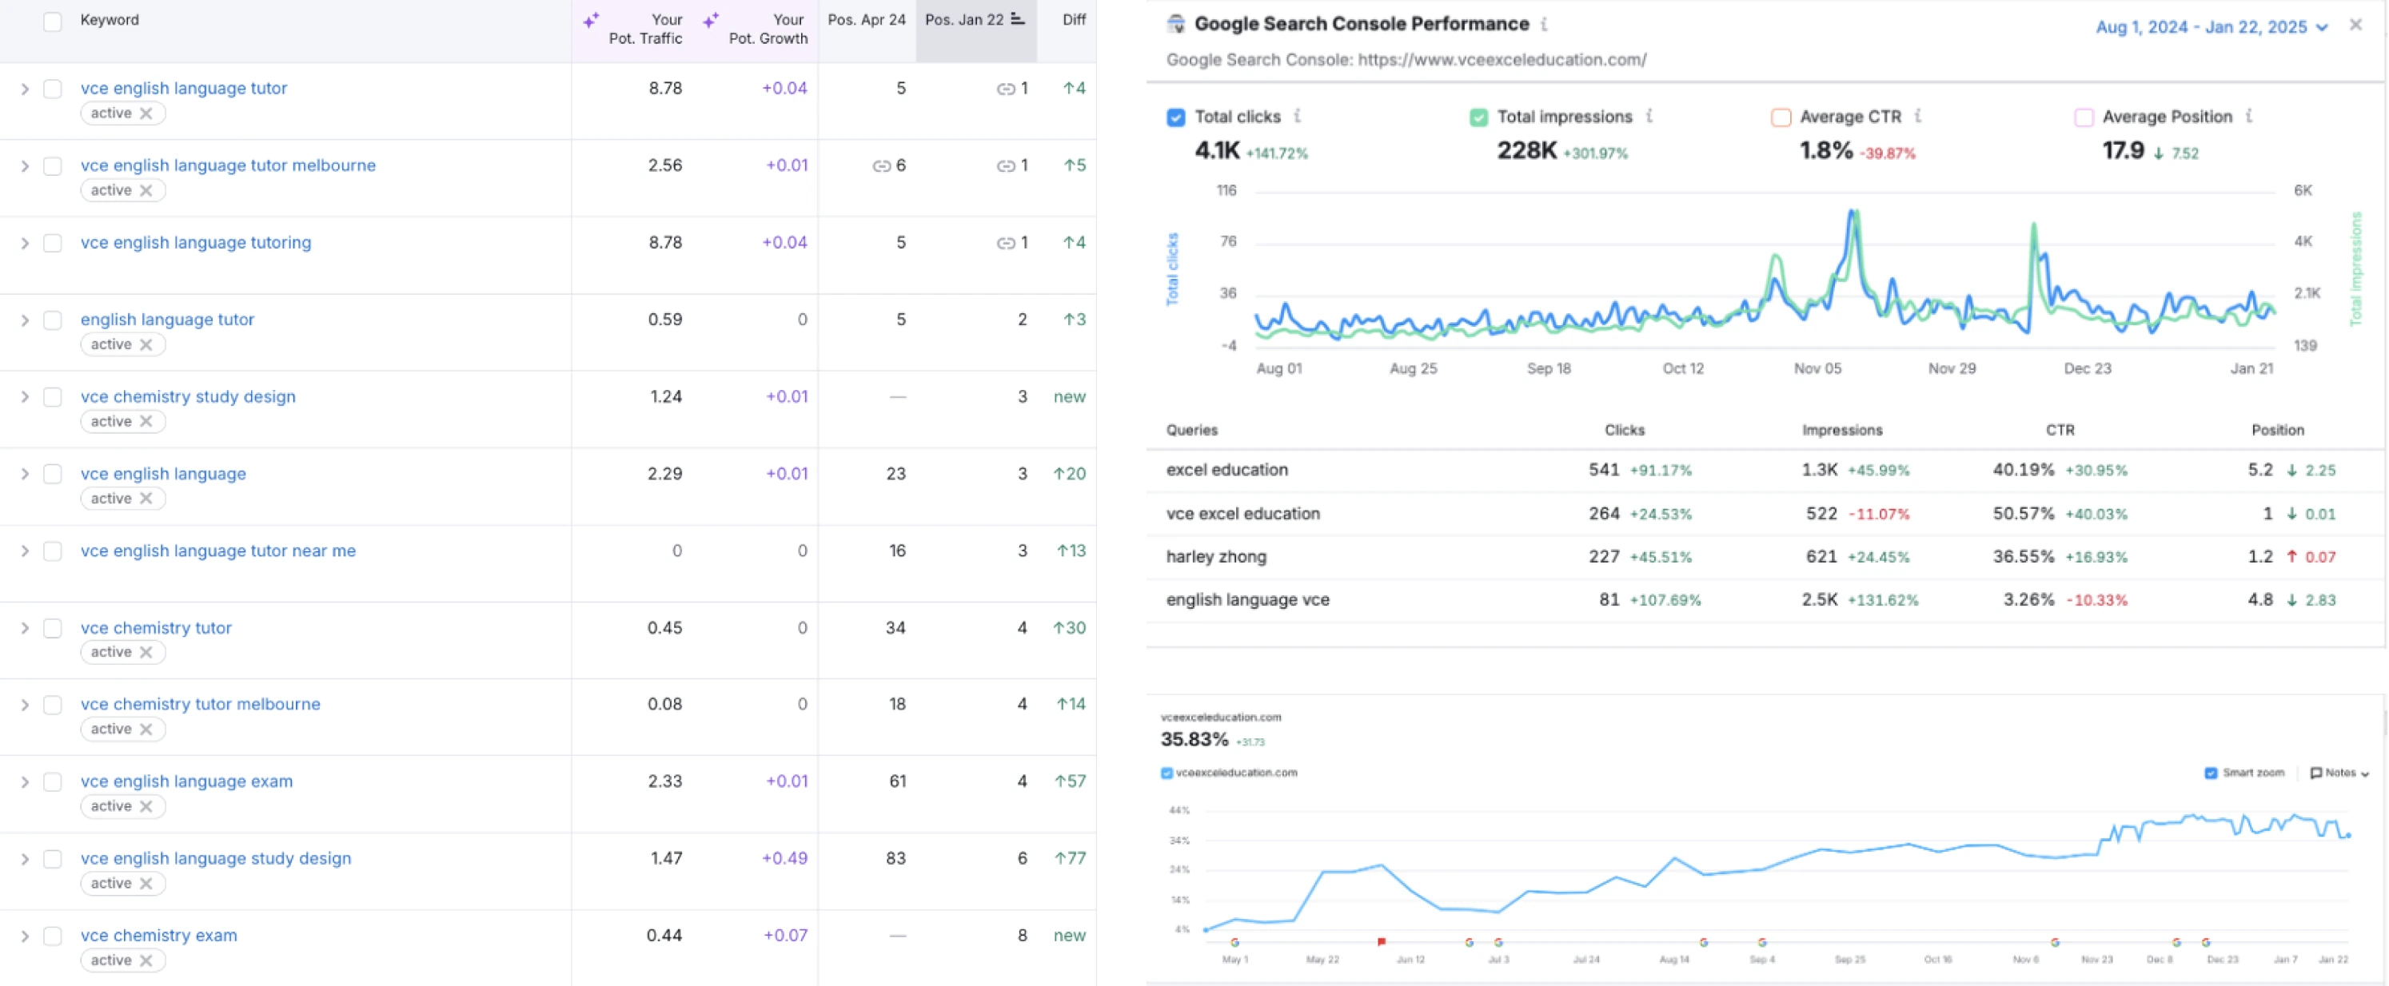The image size is (2389, 986).
Task: Select the header checkbox for all keywords
Action: point(53,22)
